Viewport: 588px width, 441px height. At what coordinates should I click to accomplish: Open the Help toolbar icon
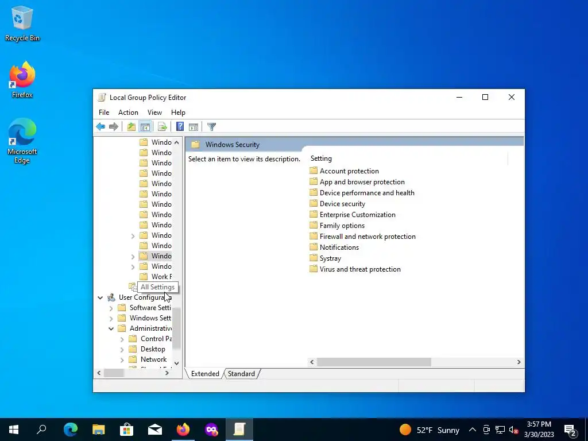180,127
